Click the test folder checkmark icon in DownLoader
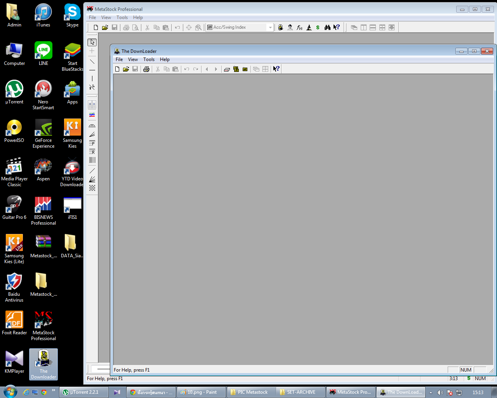 tap(245, 69)
